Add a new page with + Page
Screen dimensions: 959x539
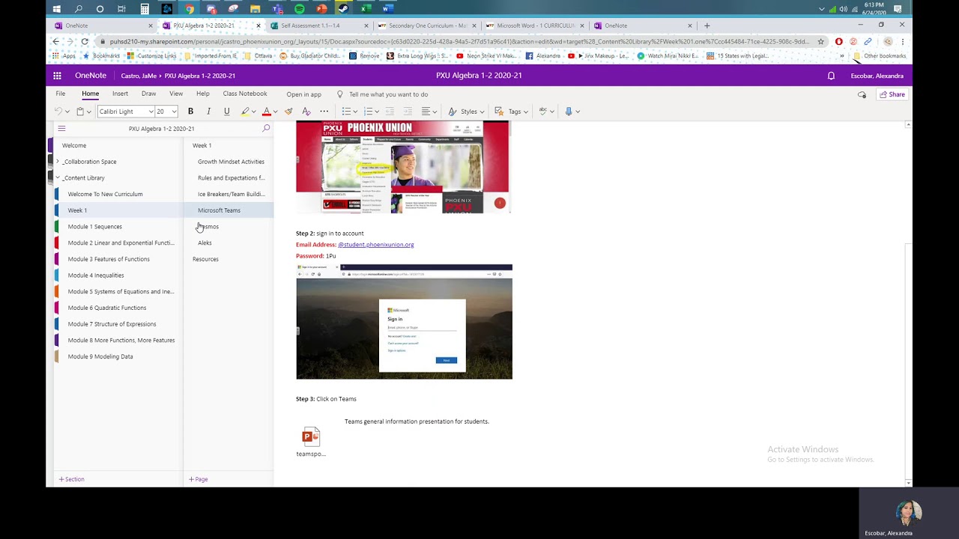(x=199, y=479)
